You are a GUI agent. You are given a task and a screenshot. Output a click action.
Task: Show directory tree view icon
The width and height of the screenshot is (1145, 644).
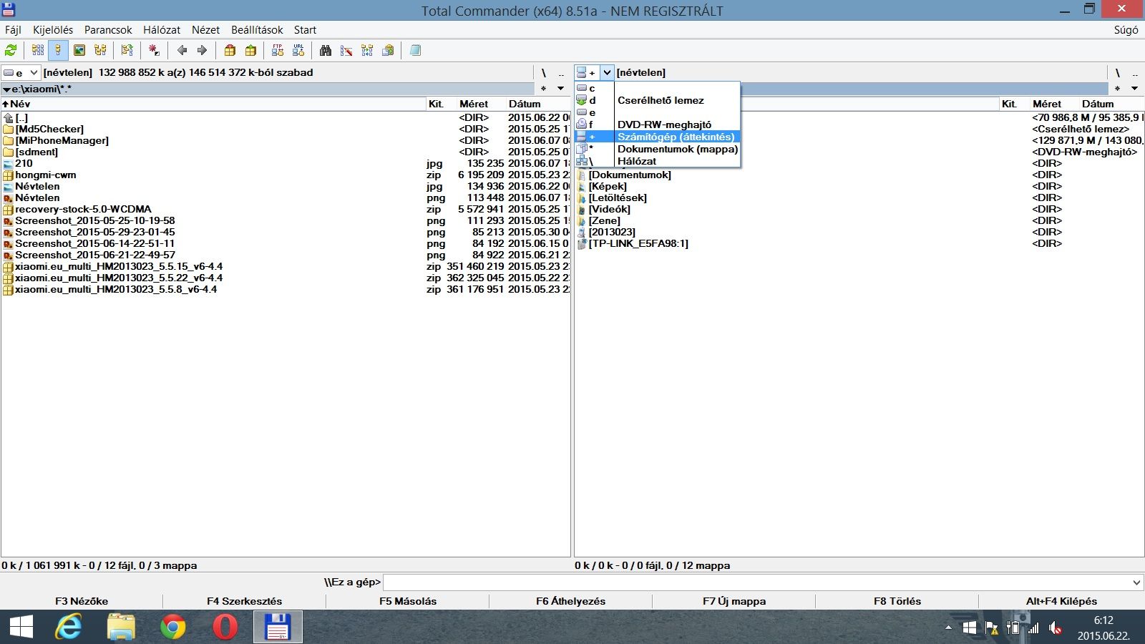coord(100,50)
